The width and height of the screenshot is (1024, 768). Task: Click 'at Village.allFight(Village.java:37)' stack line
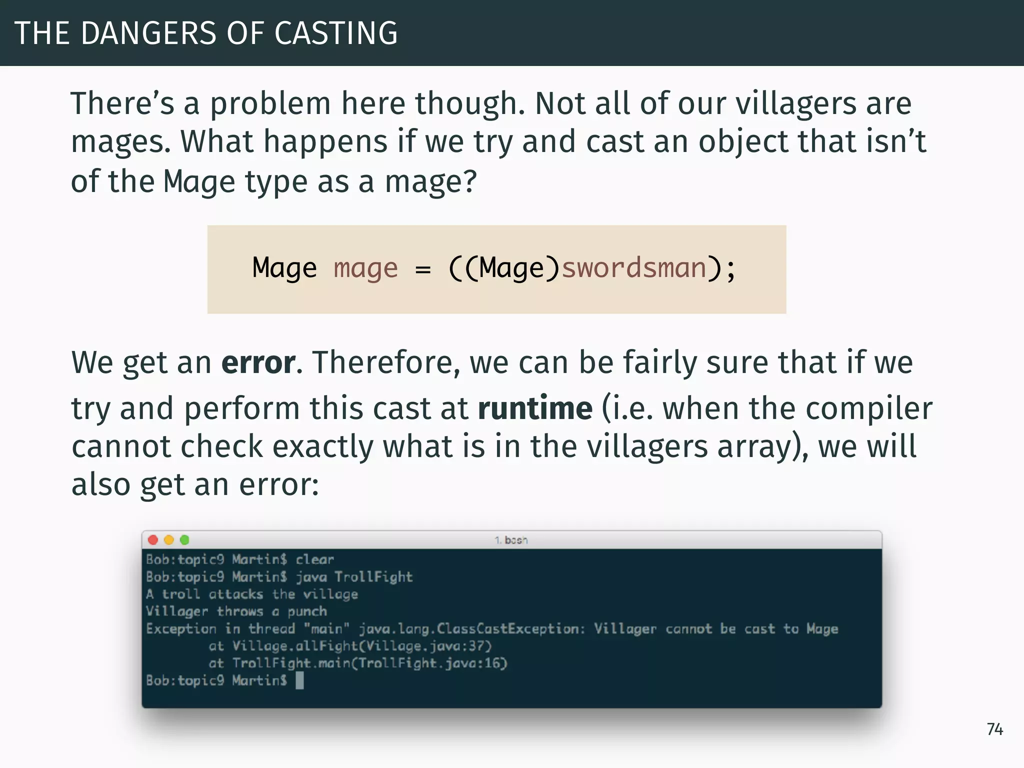tap(350, 646)
